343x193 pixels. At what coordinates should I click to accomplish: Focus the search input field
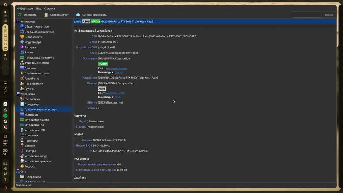click(307, 15)
